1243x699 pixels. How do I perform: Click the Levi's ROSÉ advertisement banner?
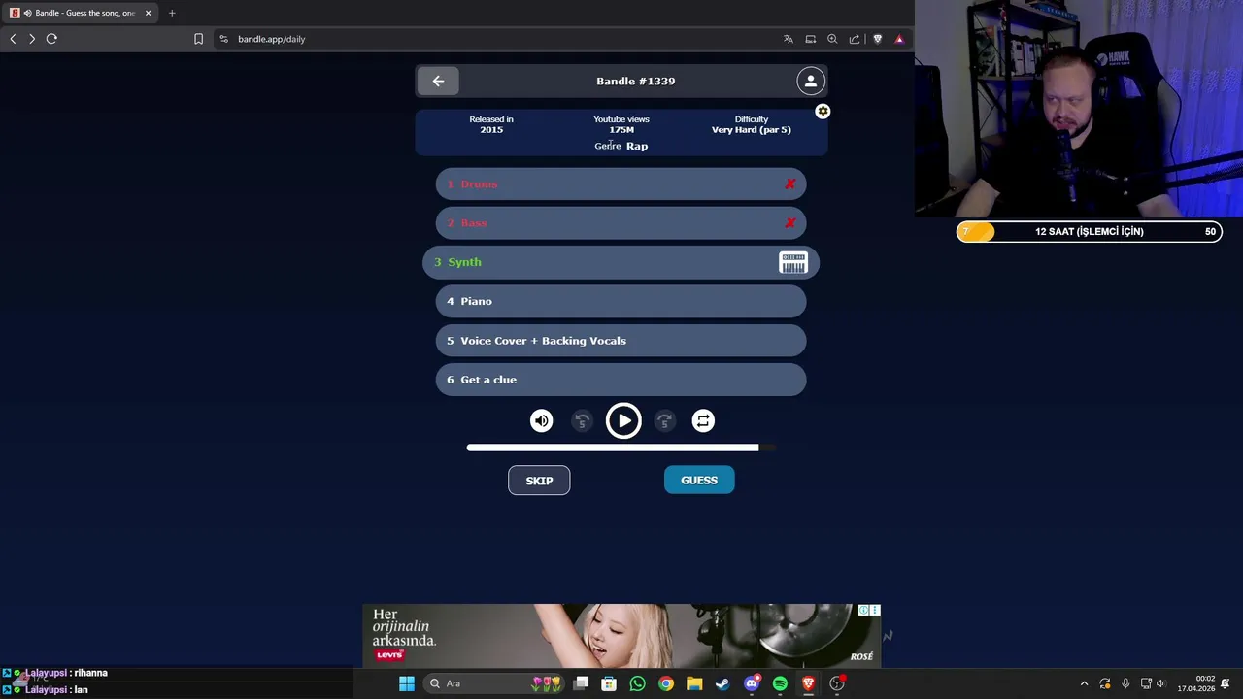[621, 636]
